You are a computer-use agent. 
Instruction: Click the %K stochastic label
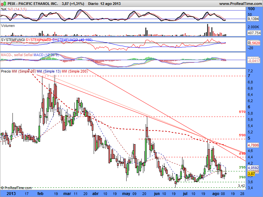(4, 9)
